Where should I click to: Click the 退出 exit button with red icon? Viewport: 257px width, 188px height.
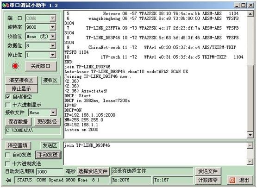point(240,180)
